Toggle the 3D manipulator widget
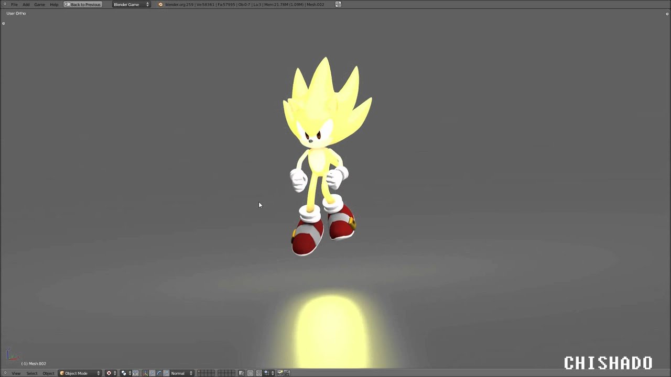 click(x=145, y=373)
